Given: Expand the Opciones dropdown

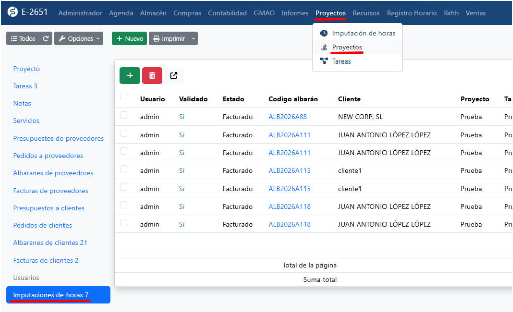Looking at the screenshot, I should tap(79, 39).
